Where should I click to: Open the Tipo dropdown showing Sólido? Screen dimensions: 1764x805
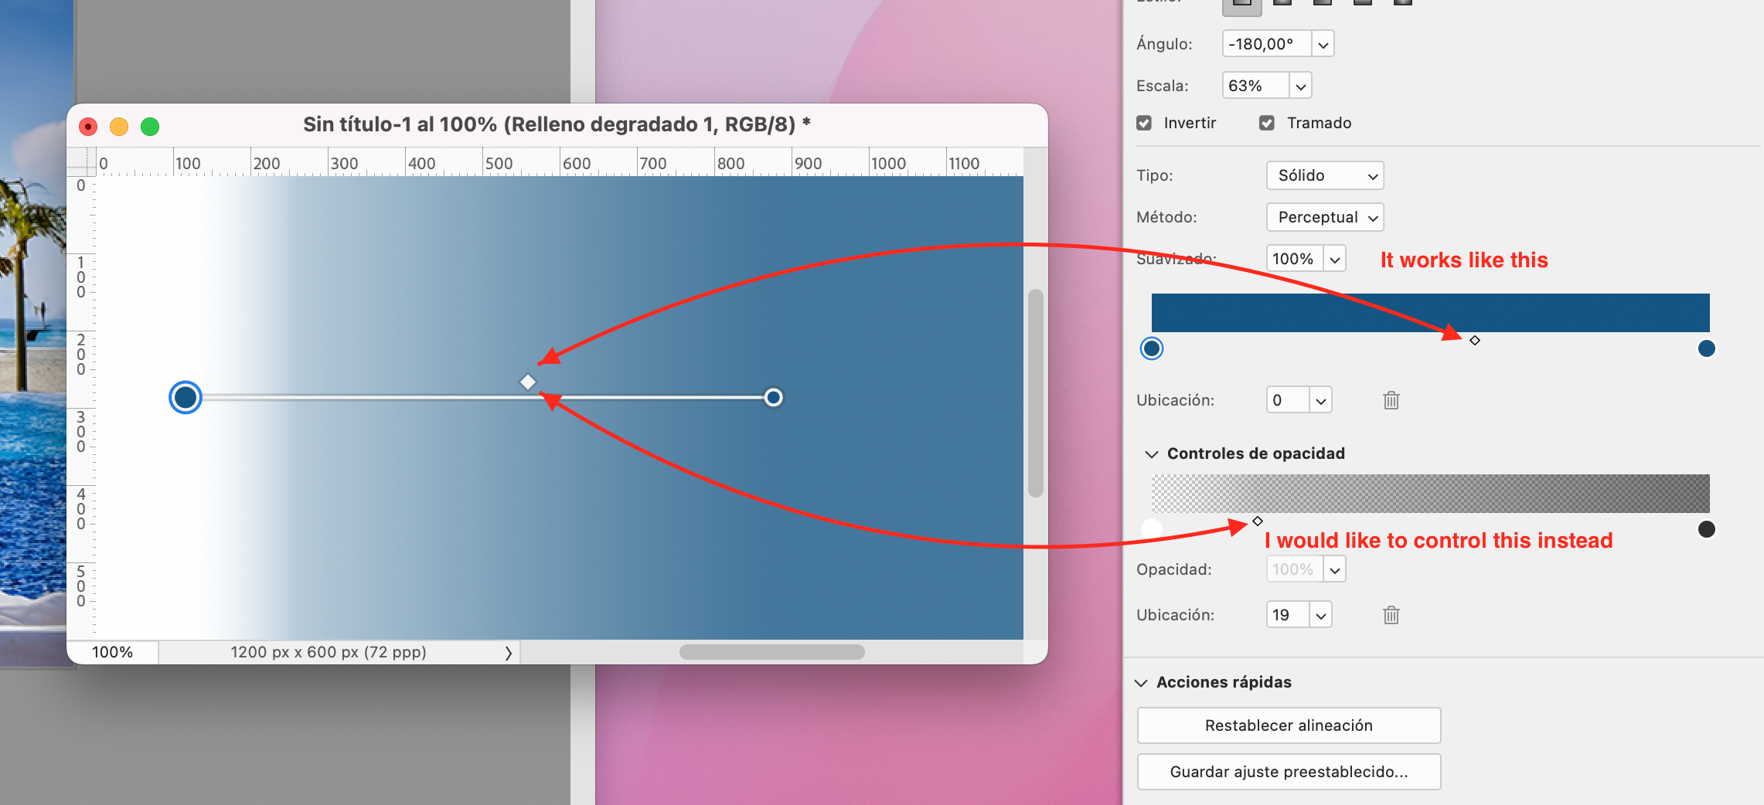click(x=1324, y=175)
